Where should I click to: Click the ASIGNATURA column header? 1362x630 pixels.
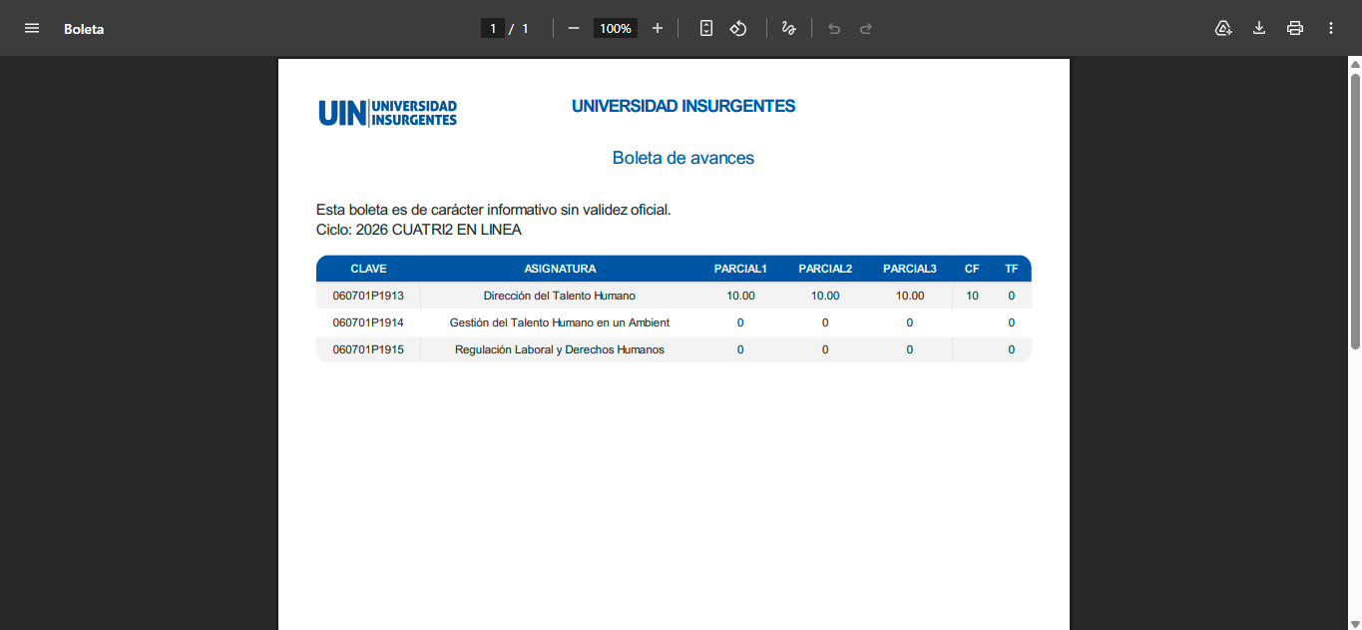[560, 269]
